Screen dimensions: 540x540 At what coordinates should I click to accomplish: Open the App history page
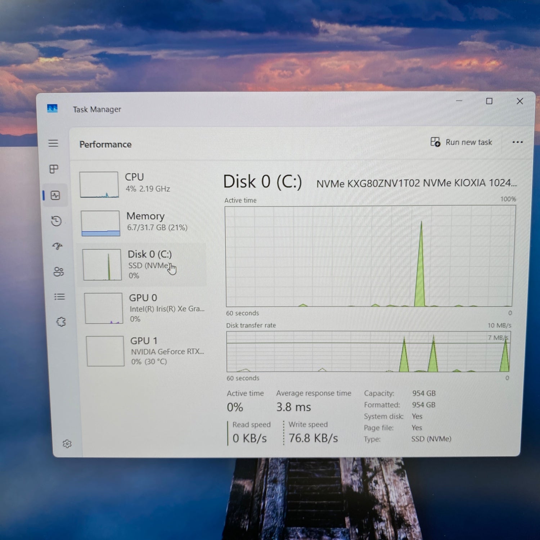point(57,221)
